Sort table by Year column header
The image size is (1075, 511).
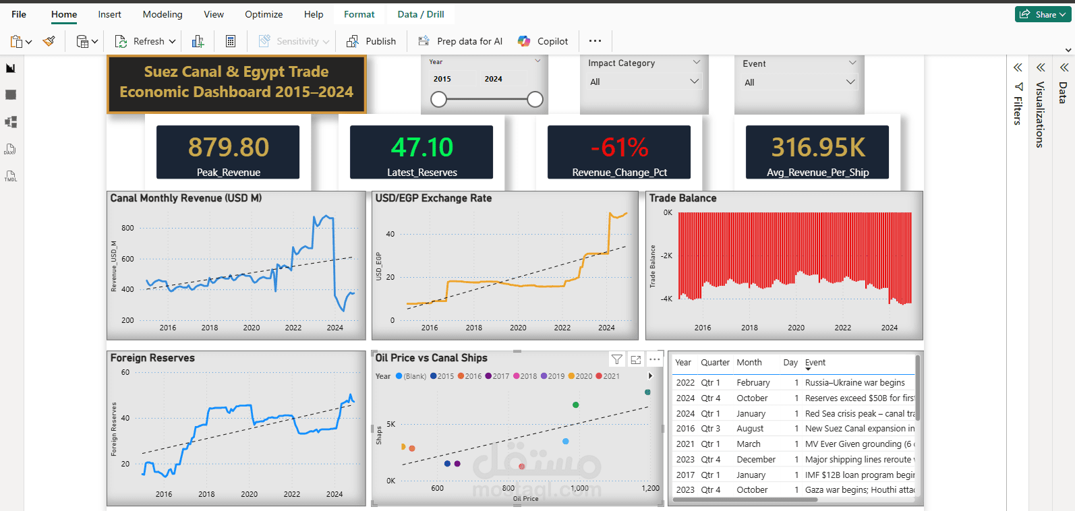click(x=683, y=363)
